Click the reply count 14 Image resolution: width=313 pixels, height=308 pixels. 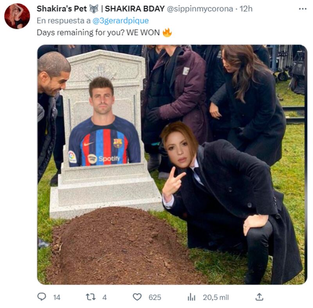57,297
